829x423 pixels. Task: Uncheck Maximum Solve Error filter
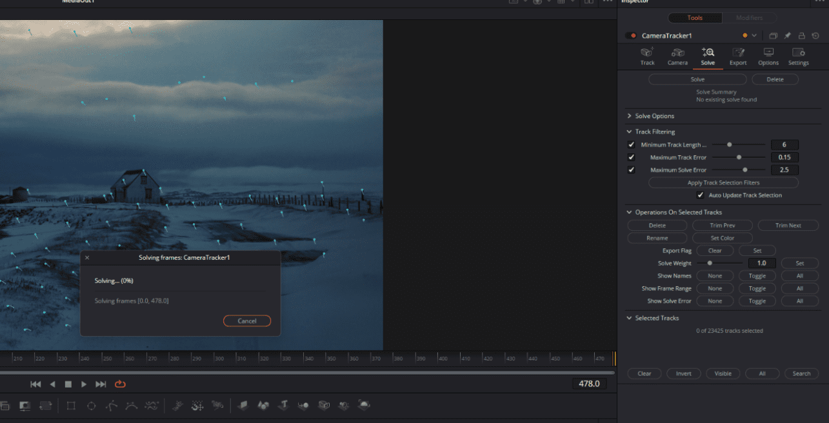click(x=631, y=170)
